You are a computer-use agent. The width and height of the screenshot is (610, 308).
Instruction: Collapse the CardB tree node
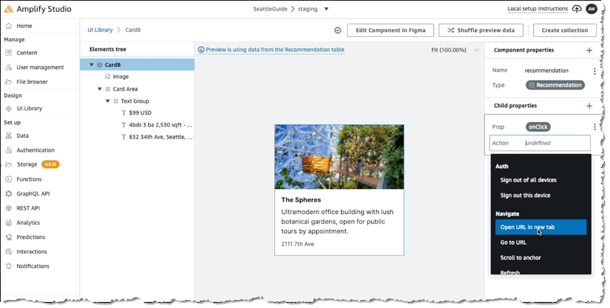pos(92,65)
